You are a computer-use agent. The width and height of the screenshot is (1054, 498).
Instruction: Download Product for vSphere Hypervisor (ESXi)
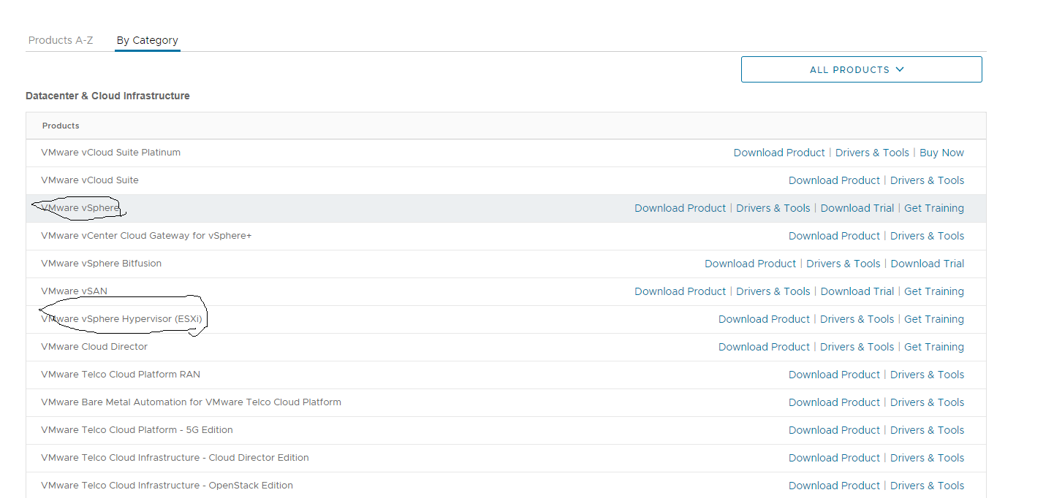pos(764,319)
